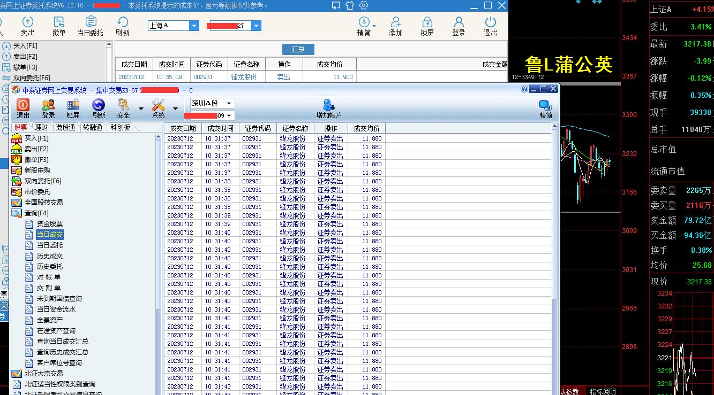
Task: Open 历史委托 query item
Action: click(50, 267)
